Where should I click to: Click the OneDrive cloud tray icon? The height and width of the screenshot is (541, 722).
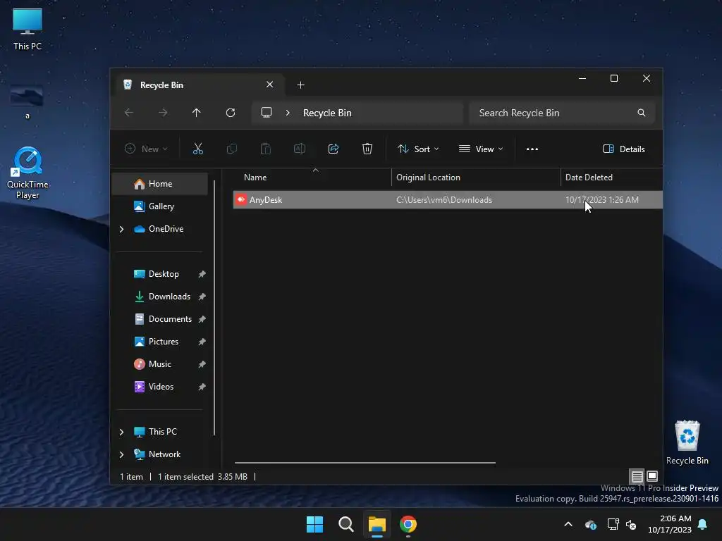coord(590,524)
